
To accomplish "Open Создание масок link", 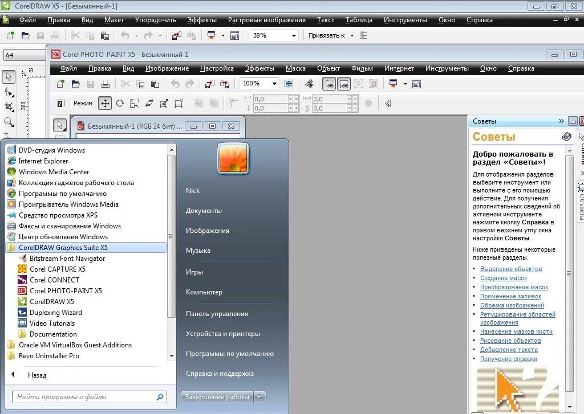I will click(x=504, y=278).
